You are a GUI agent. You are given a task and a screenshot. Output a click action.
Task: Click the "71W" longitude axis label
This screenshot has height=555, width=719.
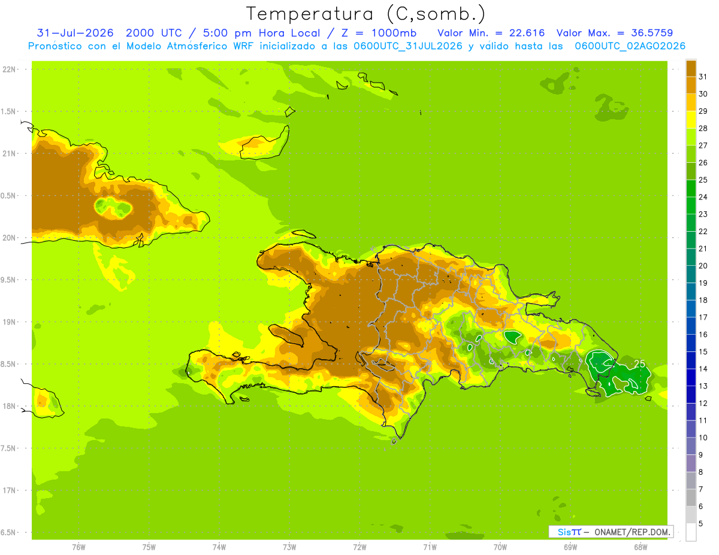430,547
